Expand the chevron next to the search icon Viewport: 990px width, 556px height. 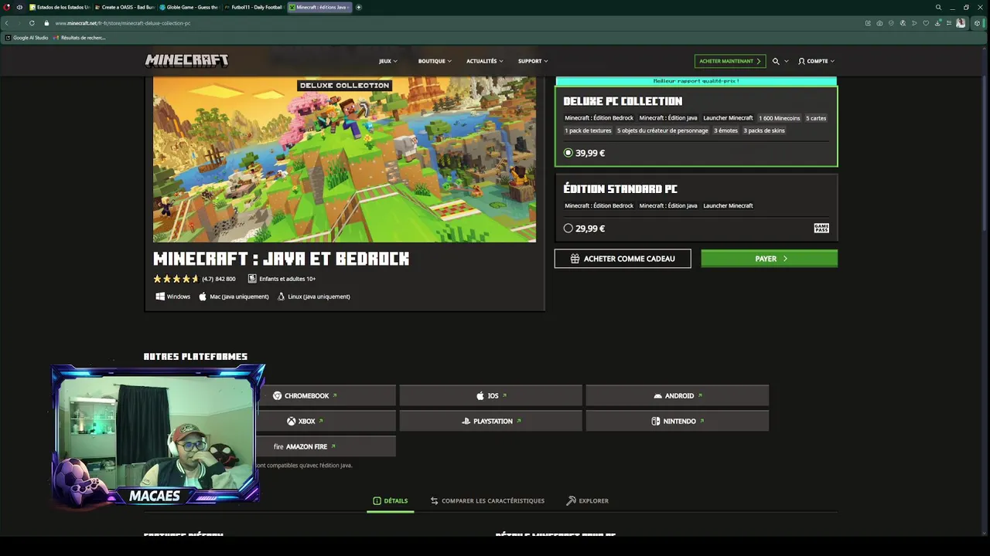[x=787, y=61]
